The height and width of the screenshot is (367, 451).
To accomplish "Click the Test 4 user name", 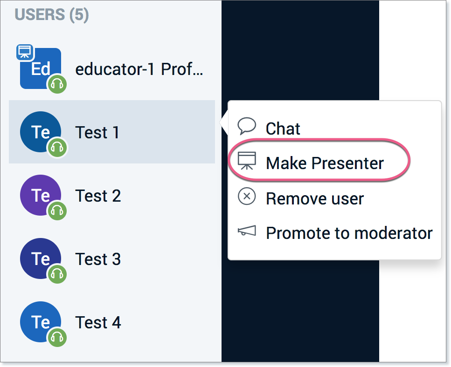I will point(98,322).
